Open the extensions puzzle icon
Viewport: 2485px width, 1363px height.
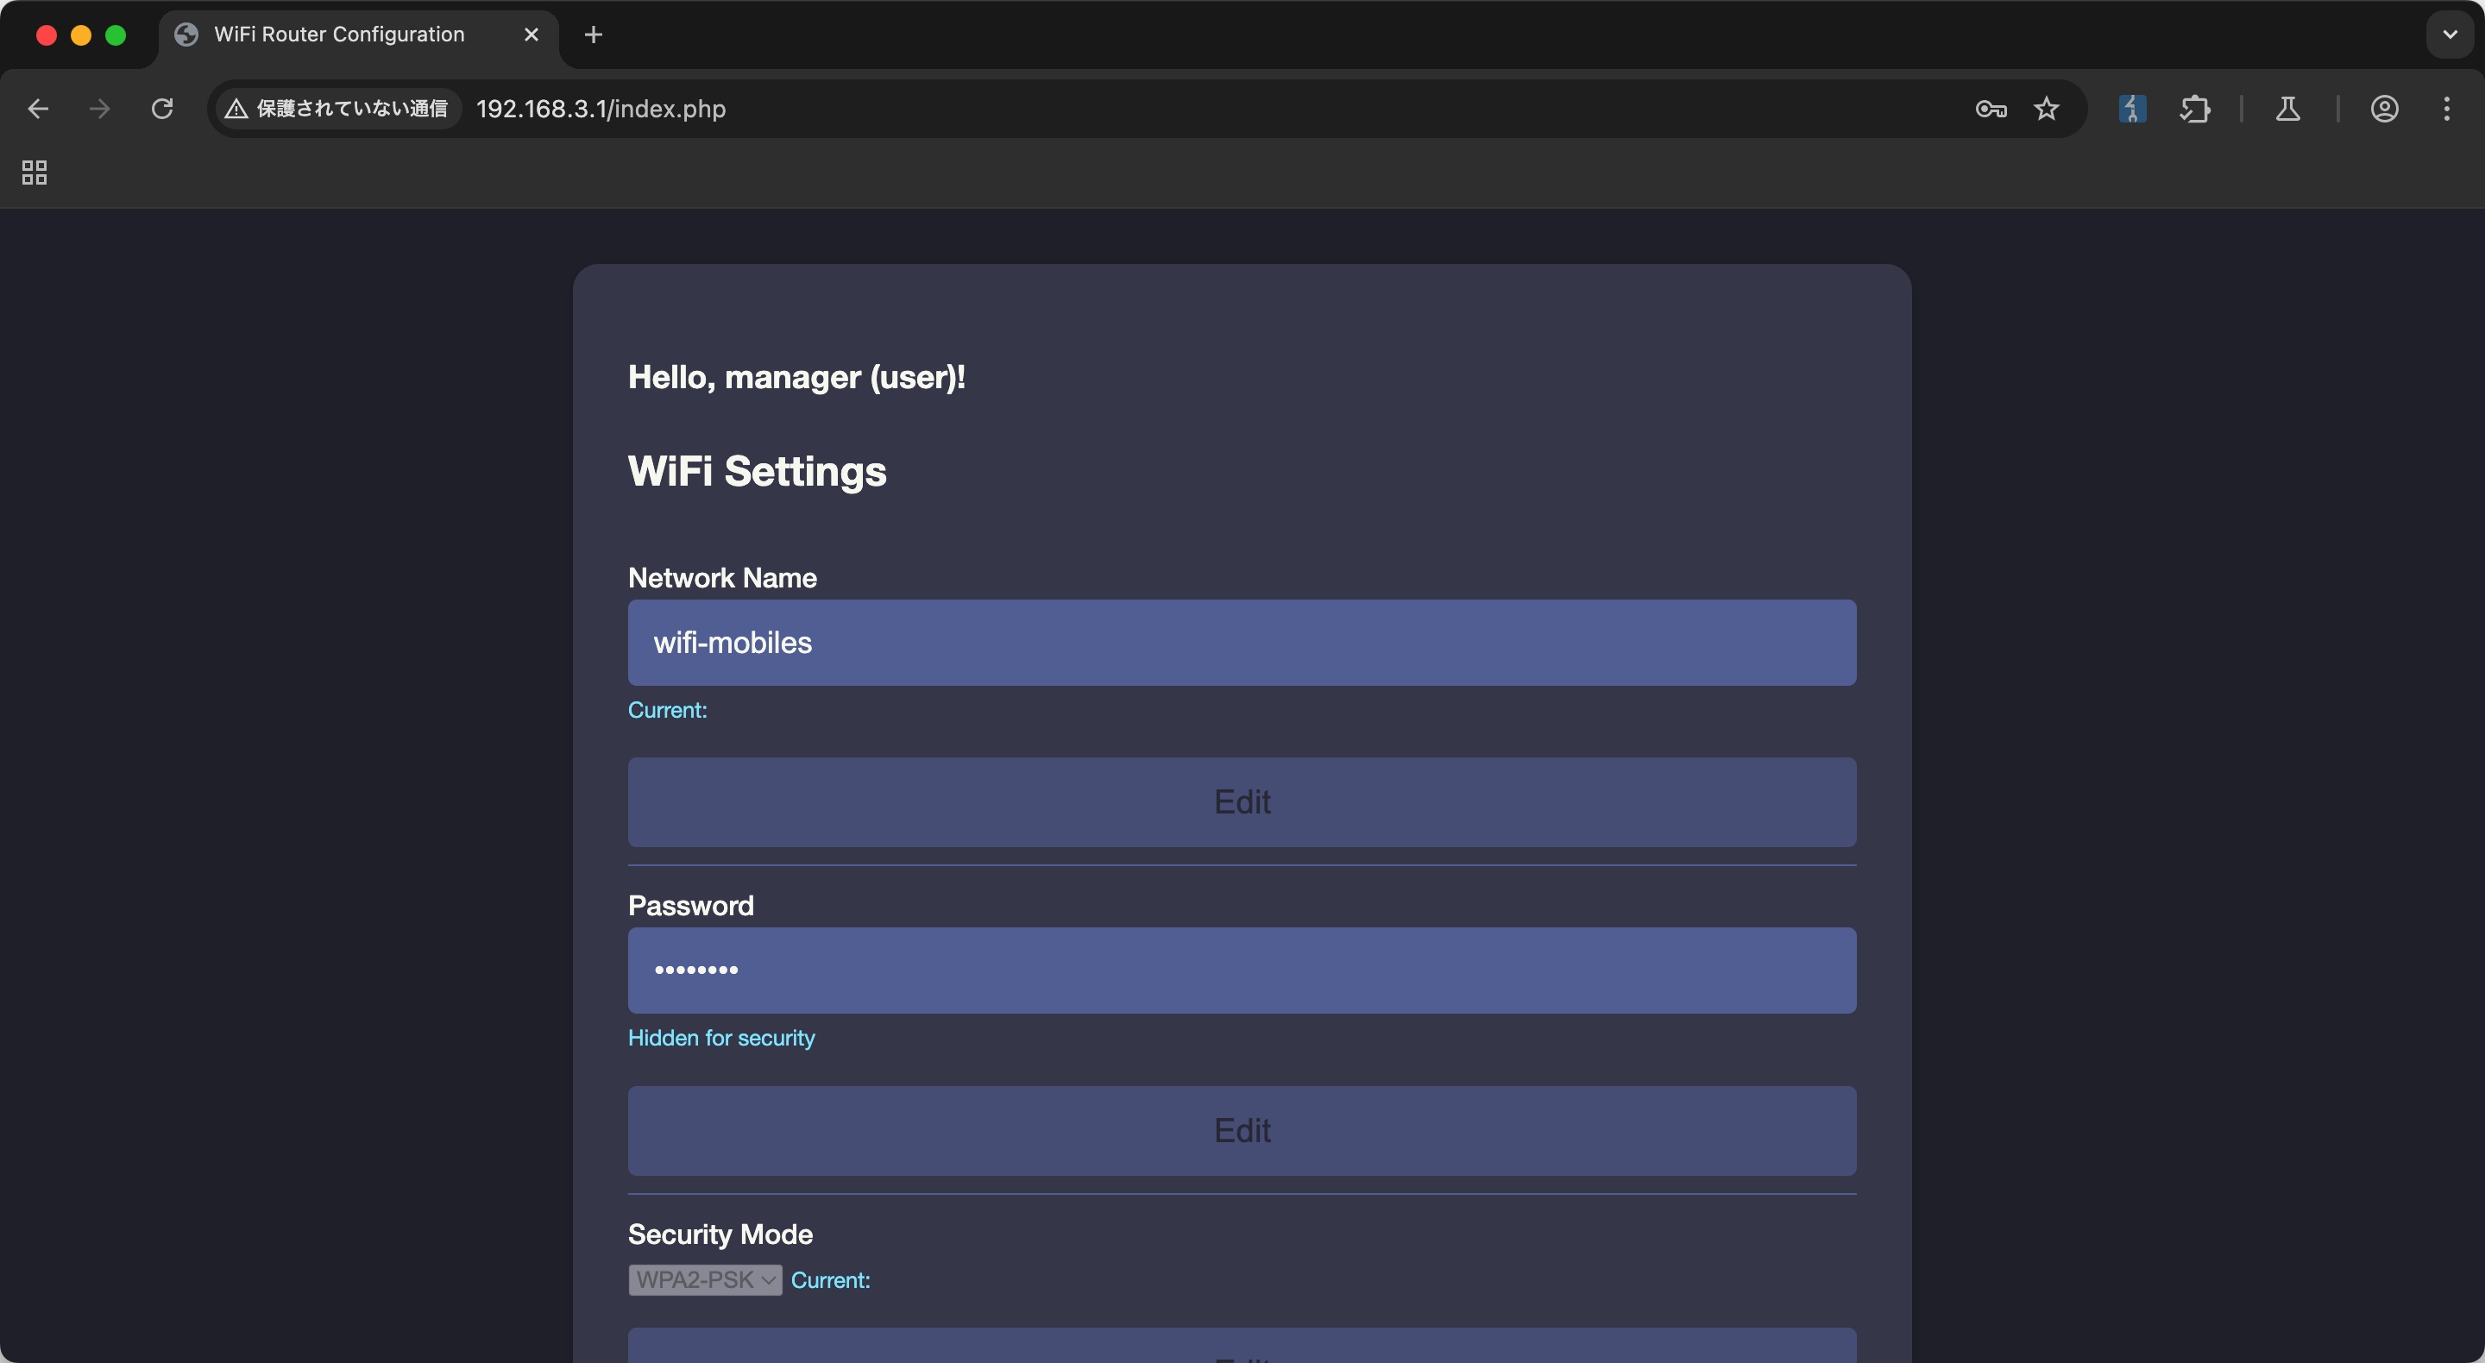[x=2194, y=109]
